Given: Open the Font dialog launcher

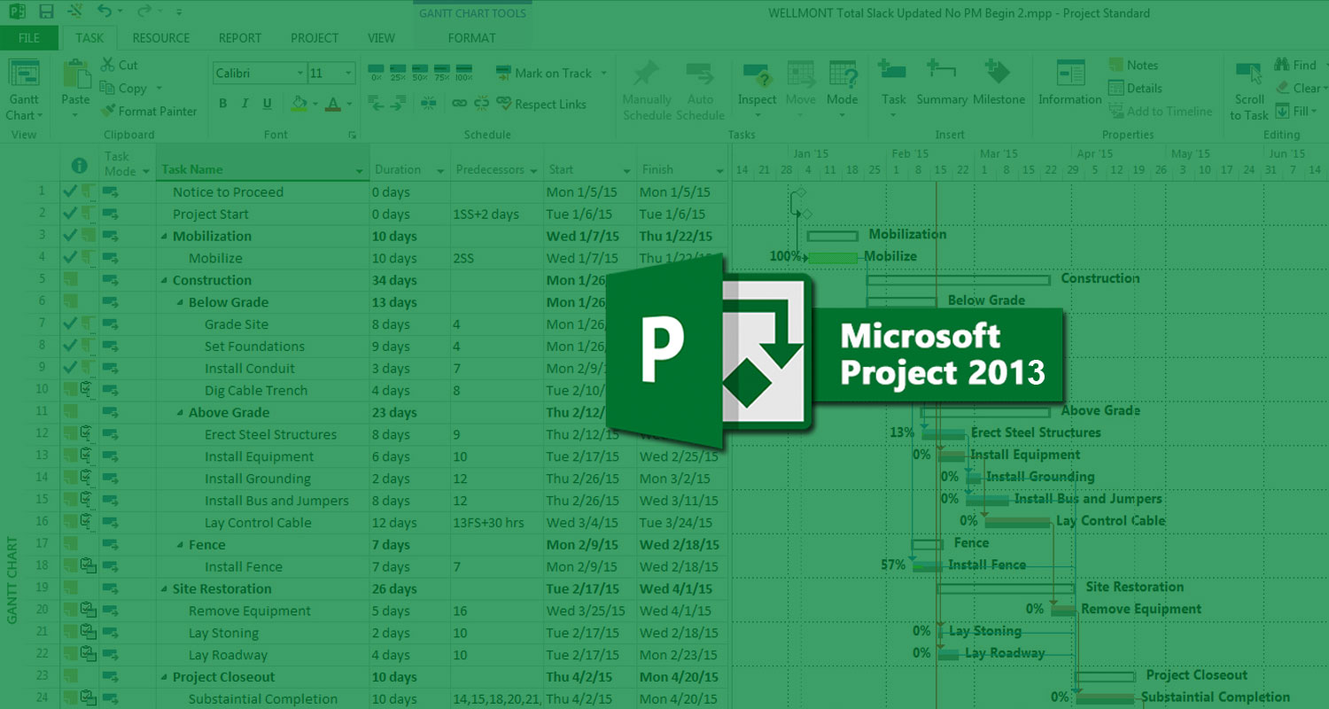Looking at the screenshot, I should coord(352,135).
